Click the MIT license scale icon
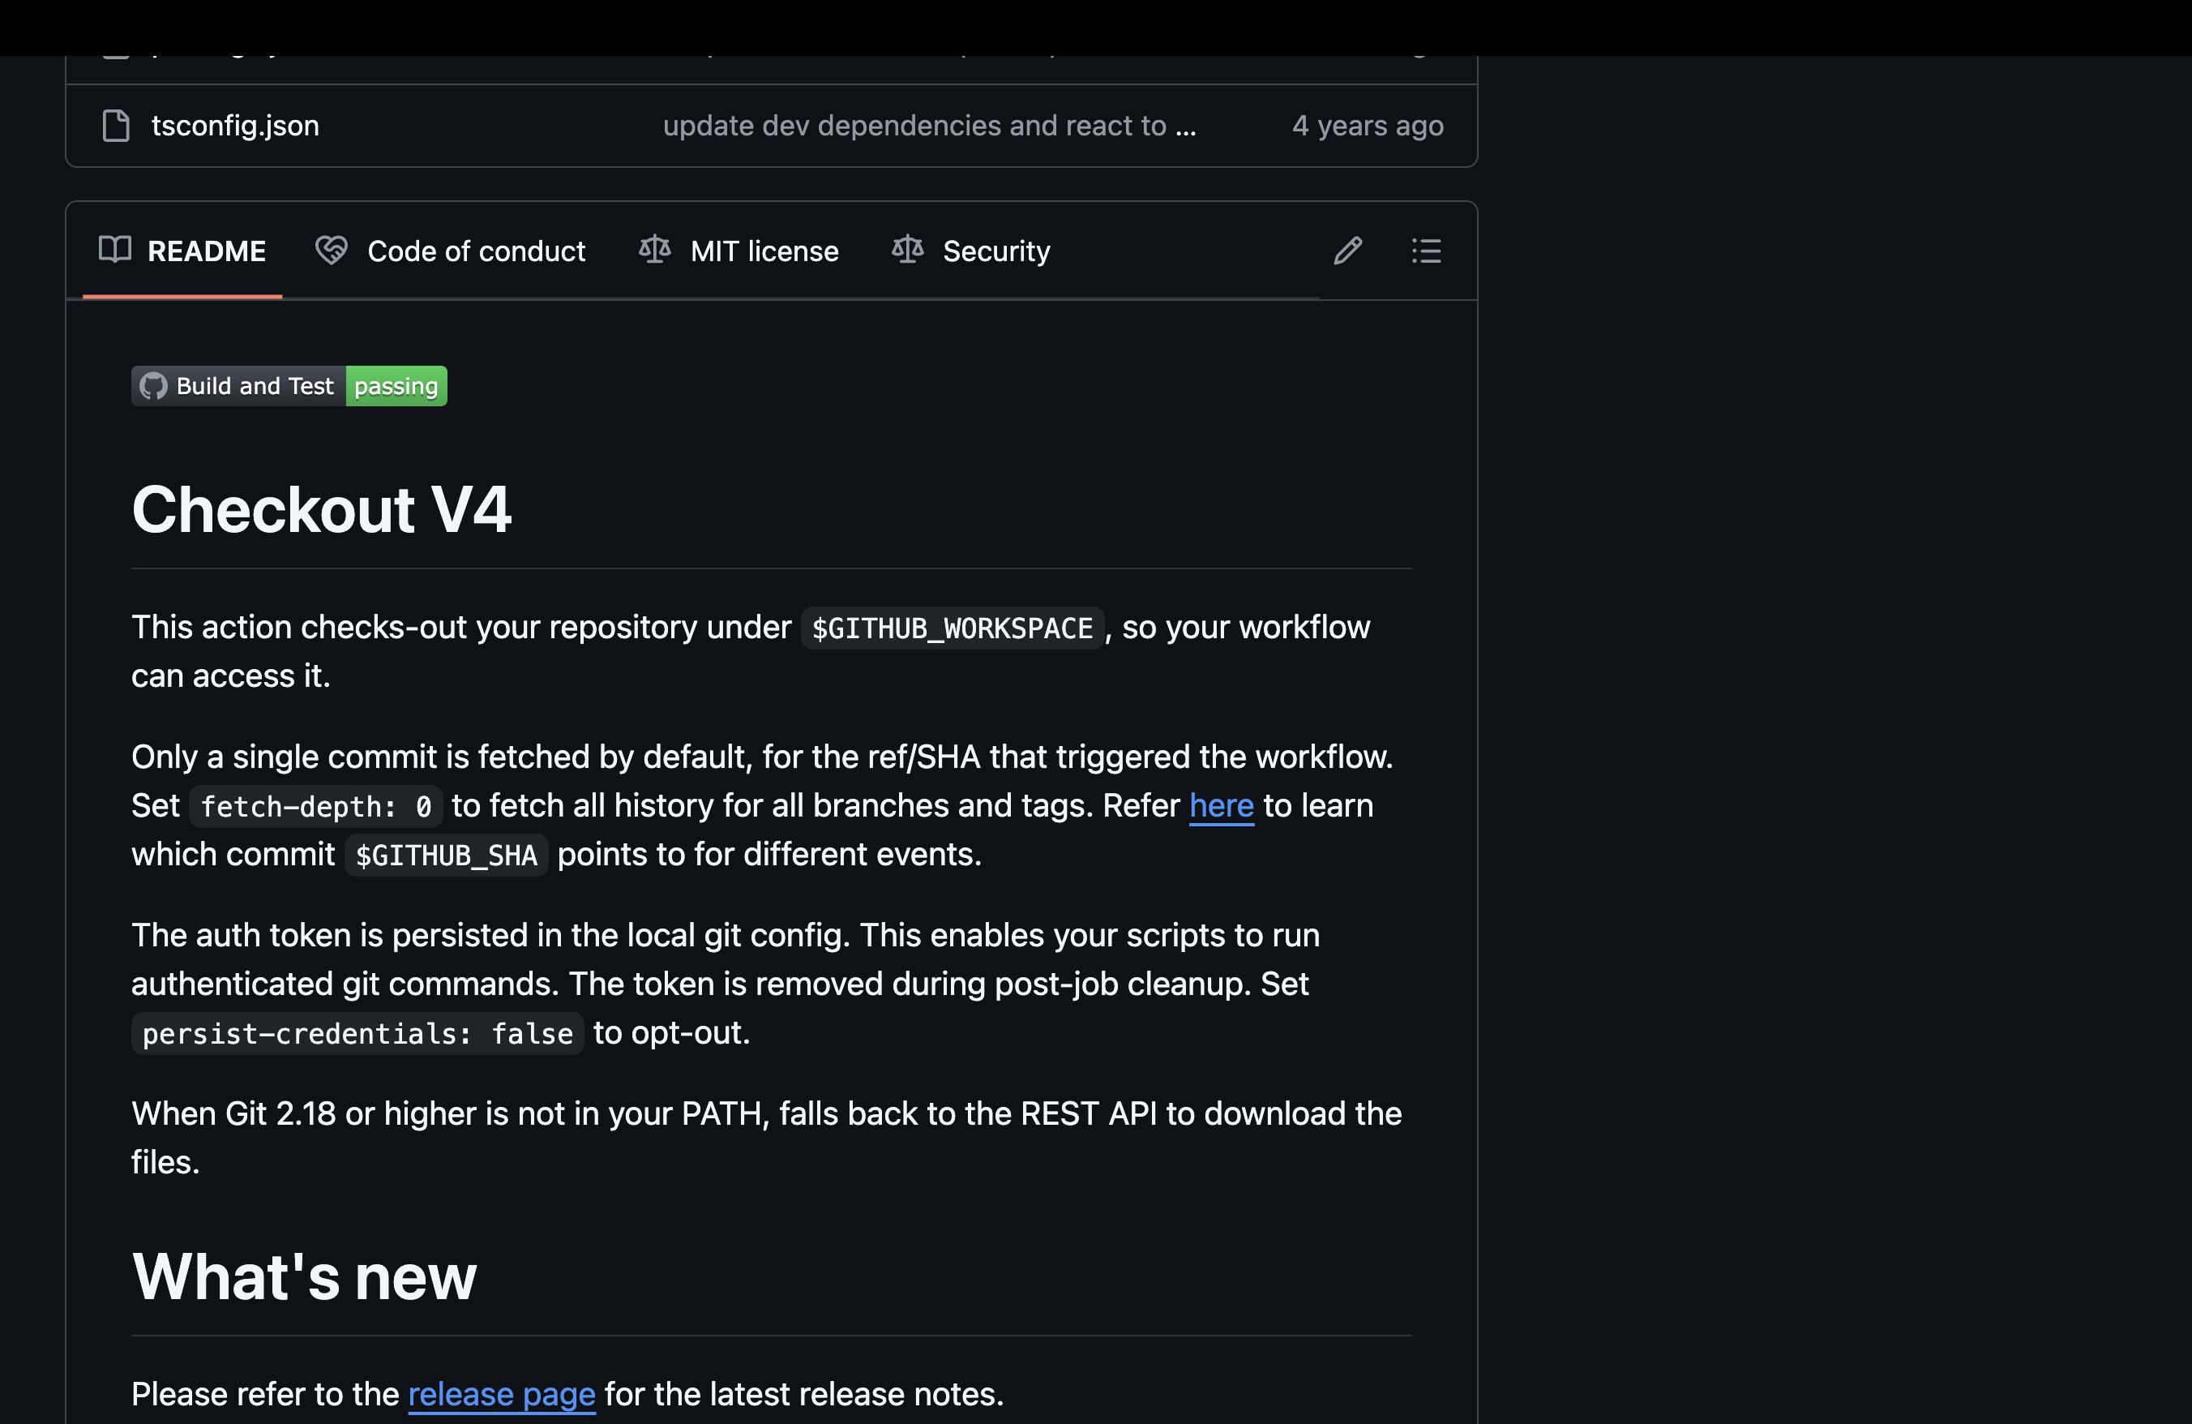 [655, 249]
